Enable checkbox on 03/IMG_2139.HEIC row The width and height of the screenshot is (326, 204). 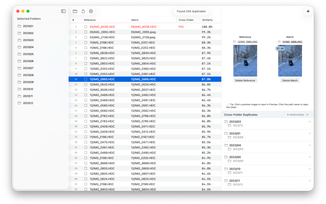click(x=86, y=37)
